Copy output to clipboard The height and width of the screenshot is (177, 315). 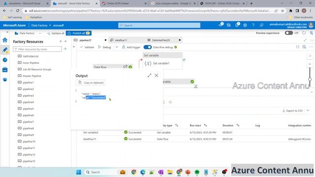tap(91, 83)
